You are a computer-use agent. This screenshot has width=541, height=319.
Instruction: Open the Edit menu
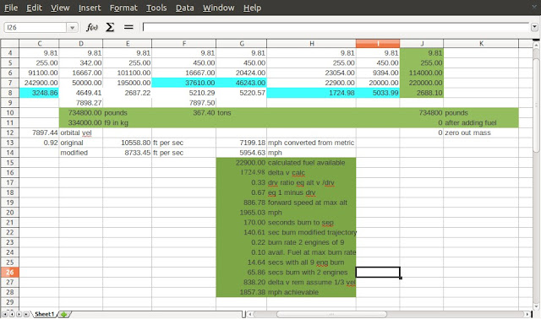click(x=34, y=8)
